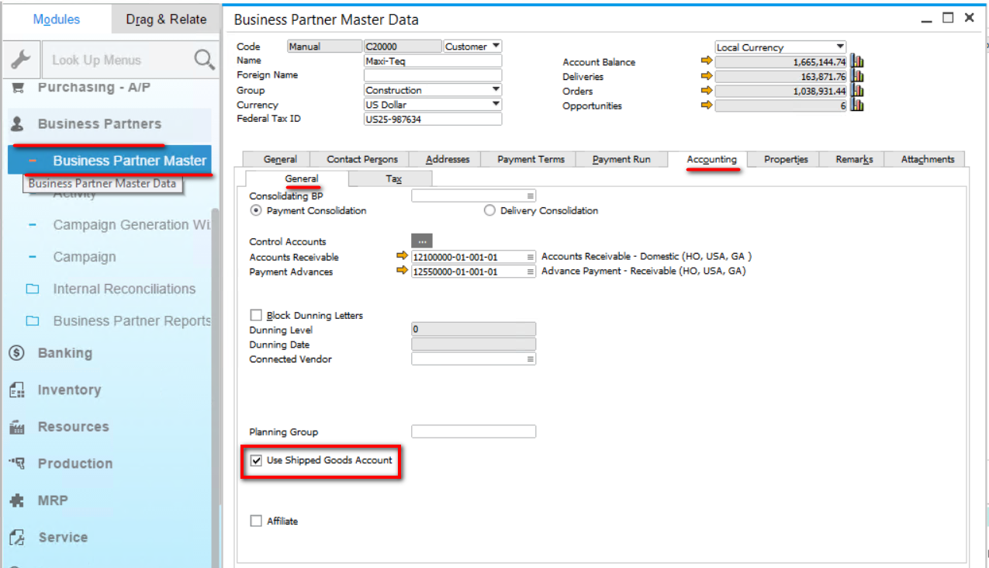989x568 pixels.
Task: Switch to Payment Terms tab
Action: 531,159
